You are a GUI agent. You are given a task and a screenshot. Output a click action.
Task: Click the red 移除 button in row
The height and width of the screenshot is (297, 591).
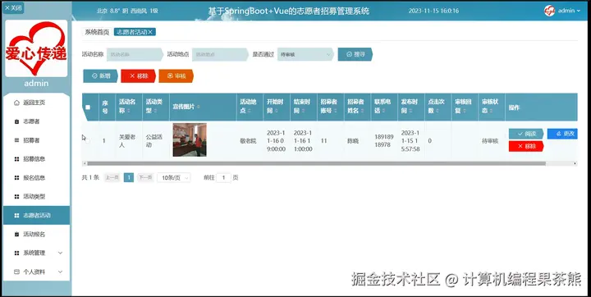(526, 146)
